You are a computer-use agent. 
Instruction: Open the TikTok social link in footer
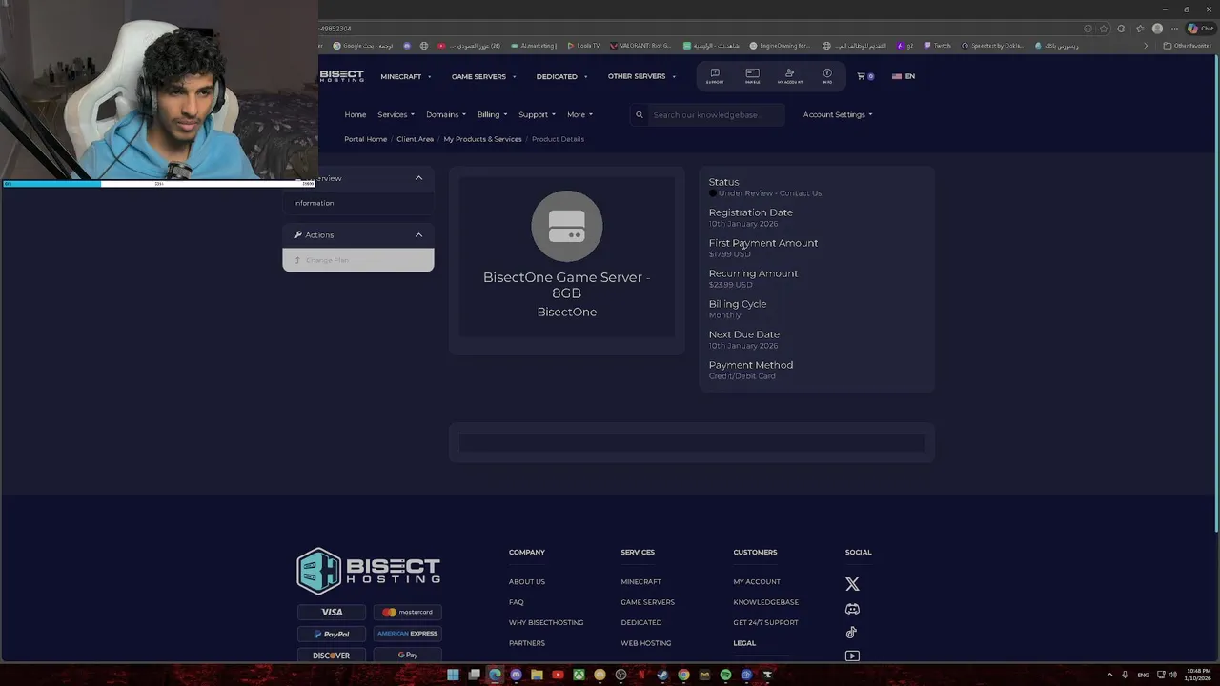click(851, 633)
